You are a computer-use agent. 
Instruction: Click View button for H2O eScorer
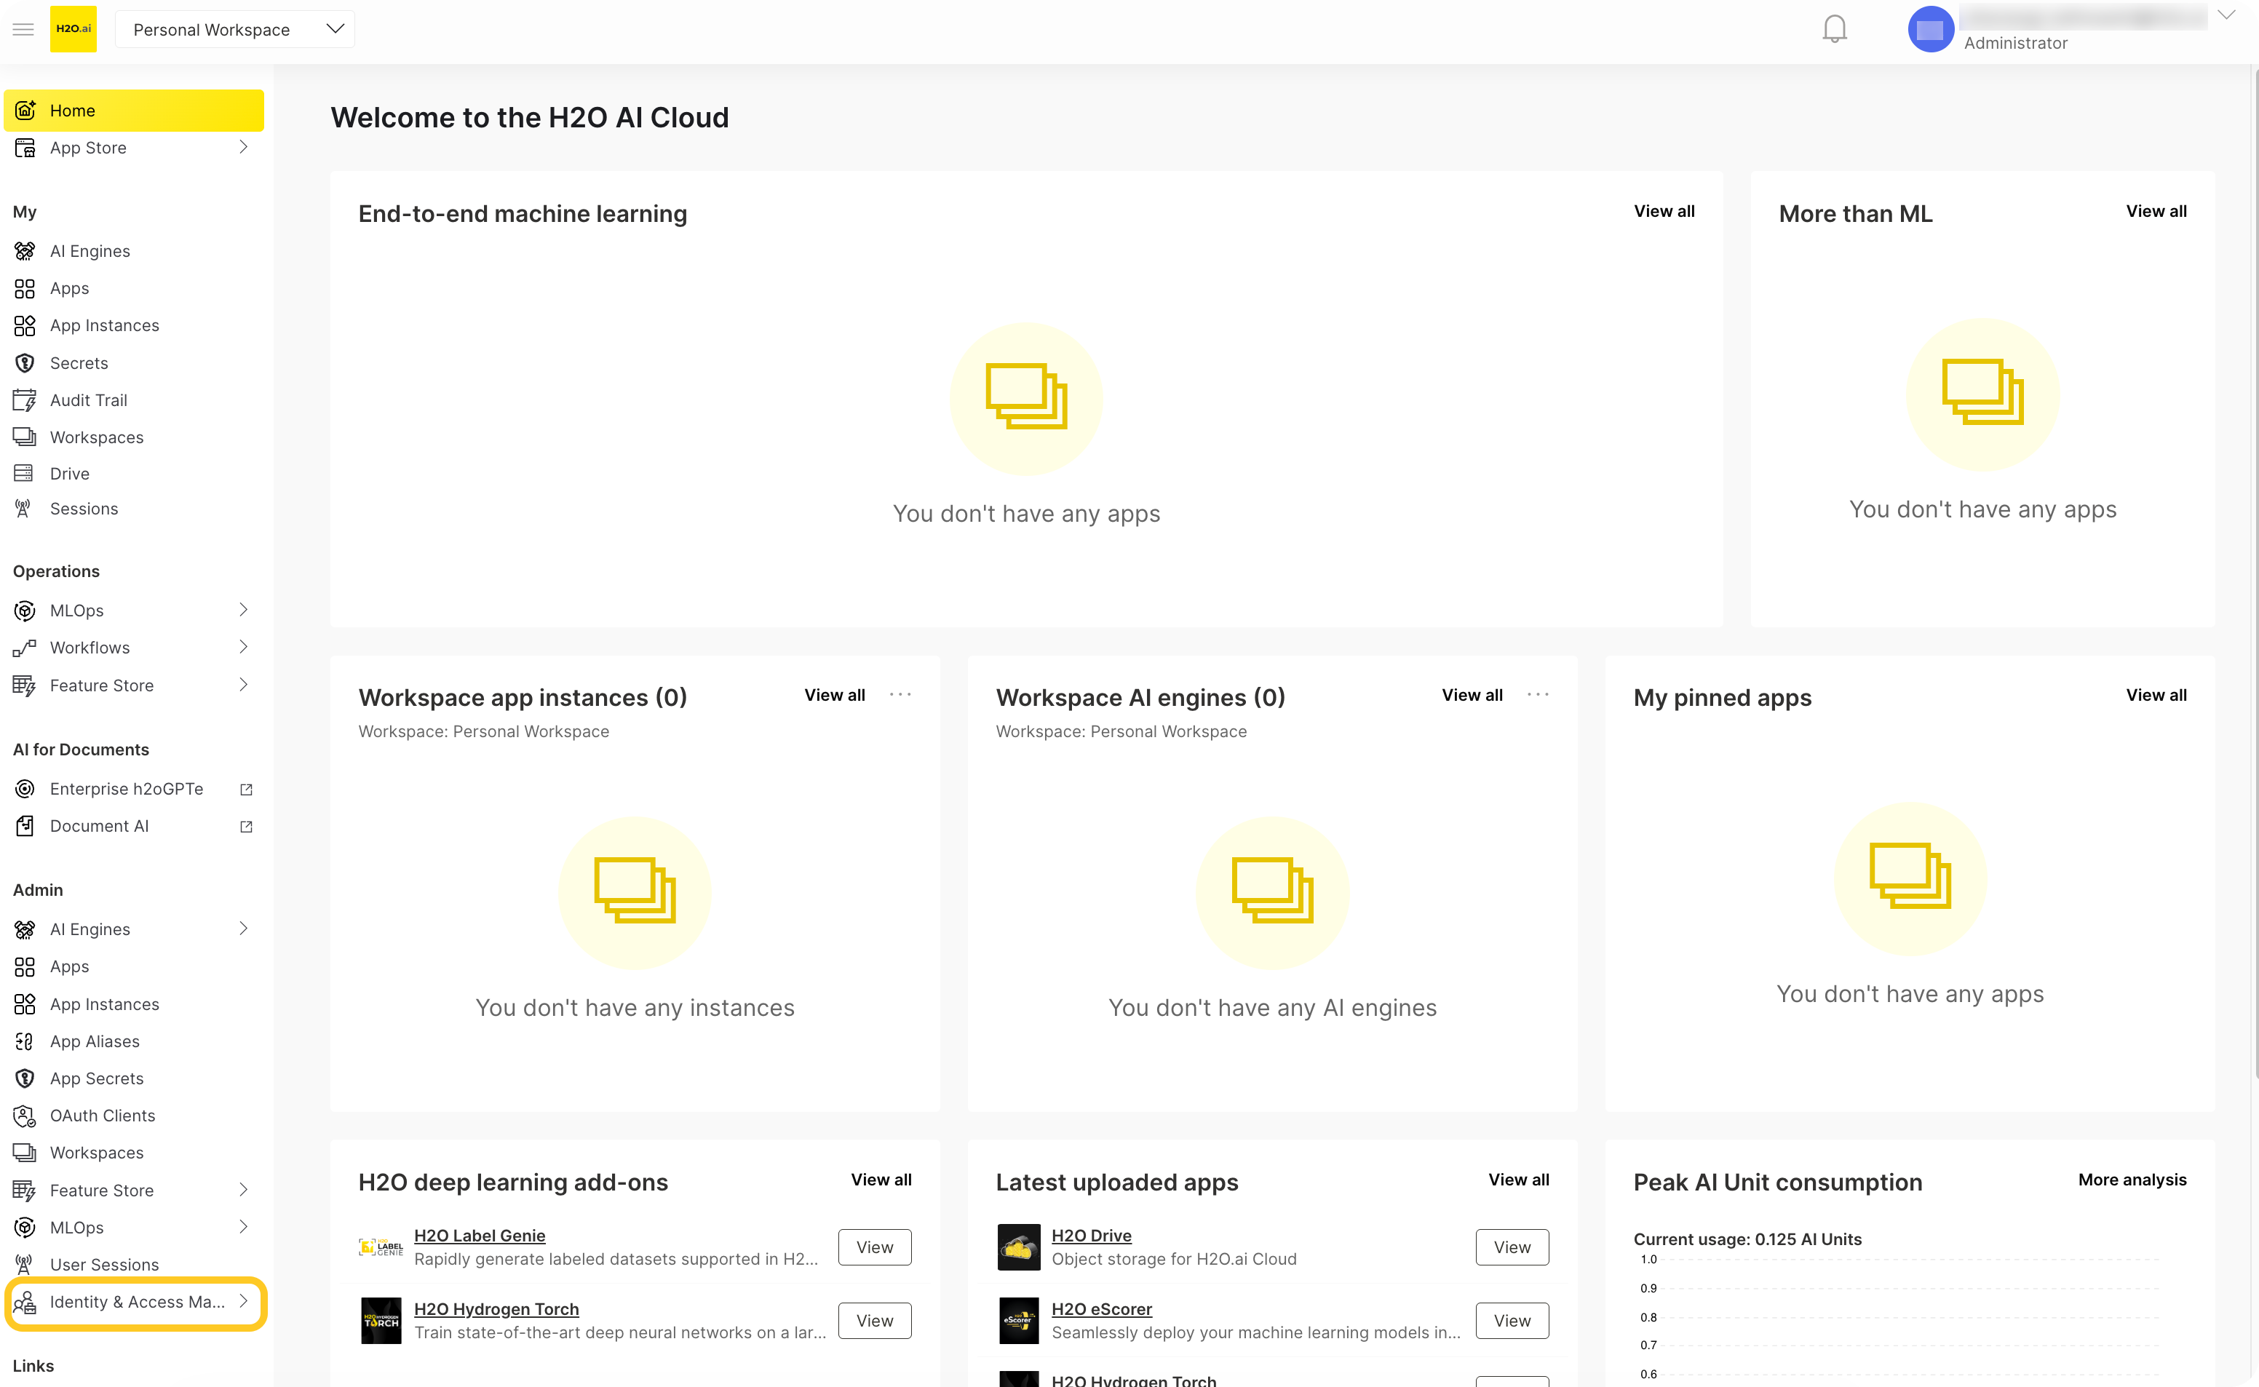coord(1512,1320)
